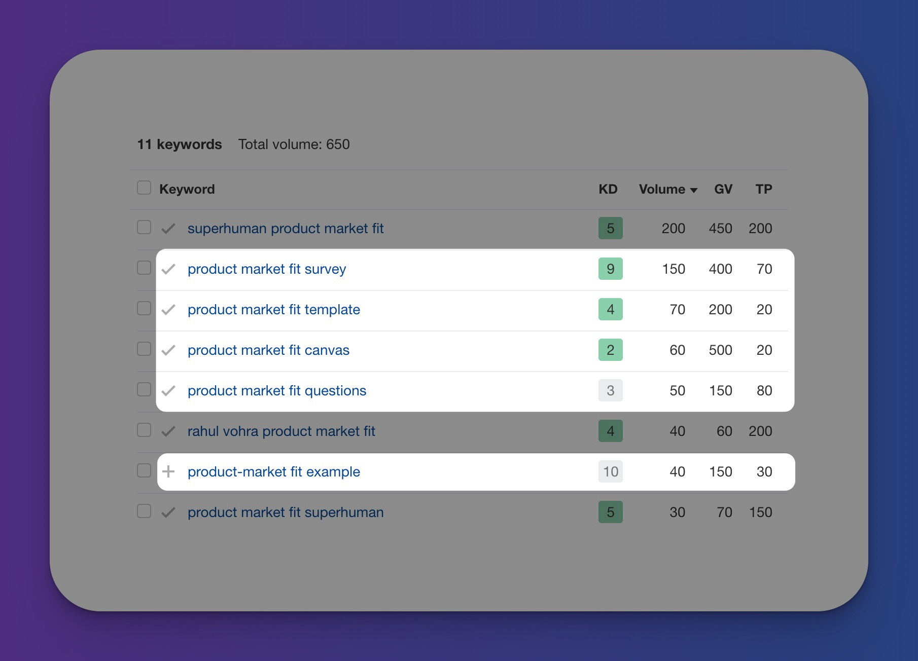Tick the select-all checkbox beside Keyword header
This screenshot has height=661, width=918.
[x=144, y=188]
